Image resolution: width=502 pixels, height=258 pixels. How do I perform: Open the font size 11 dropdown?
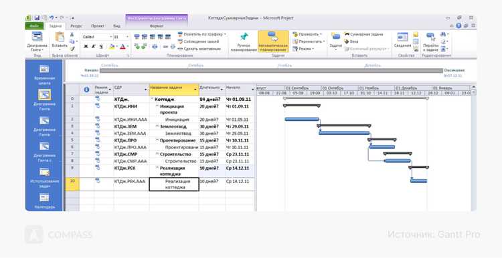pyautogui.click(x=127, y=37)
